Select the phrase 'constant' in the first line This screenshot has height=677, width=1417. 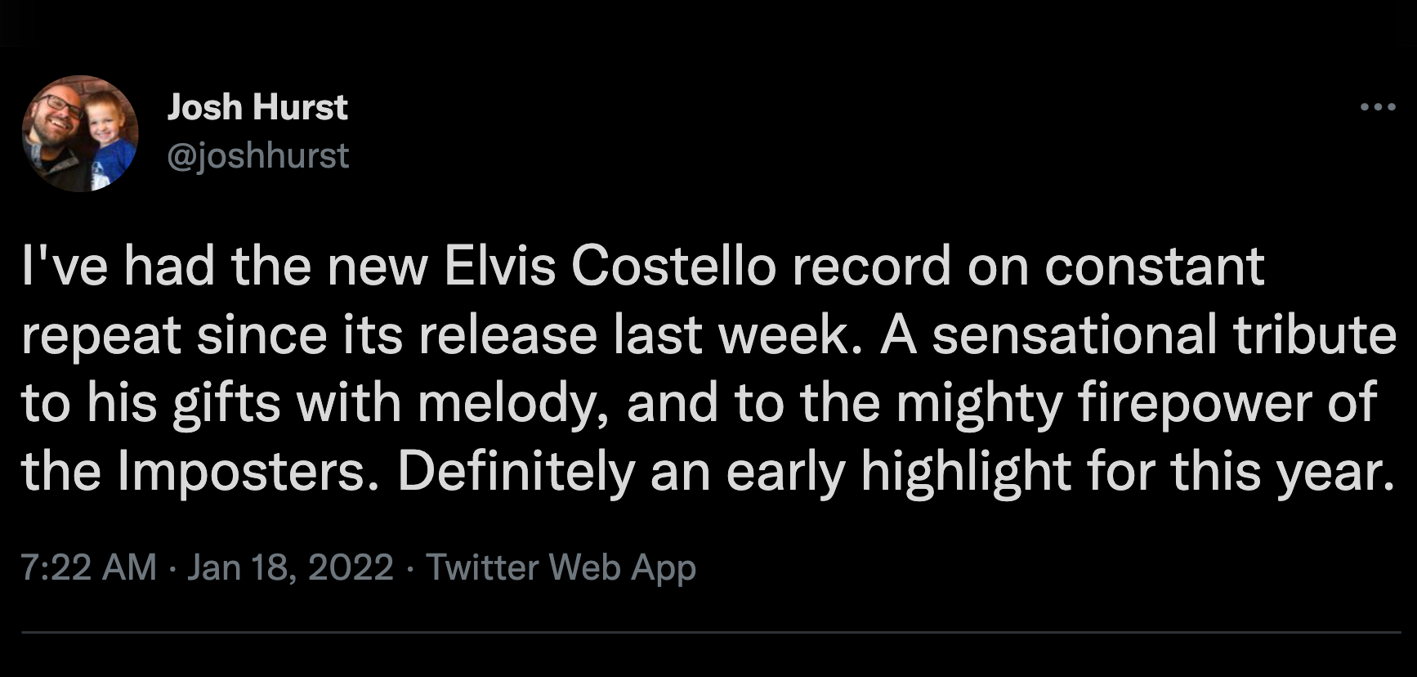coord(1155,267)
